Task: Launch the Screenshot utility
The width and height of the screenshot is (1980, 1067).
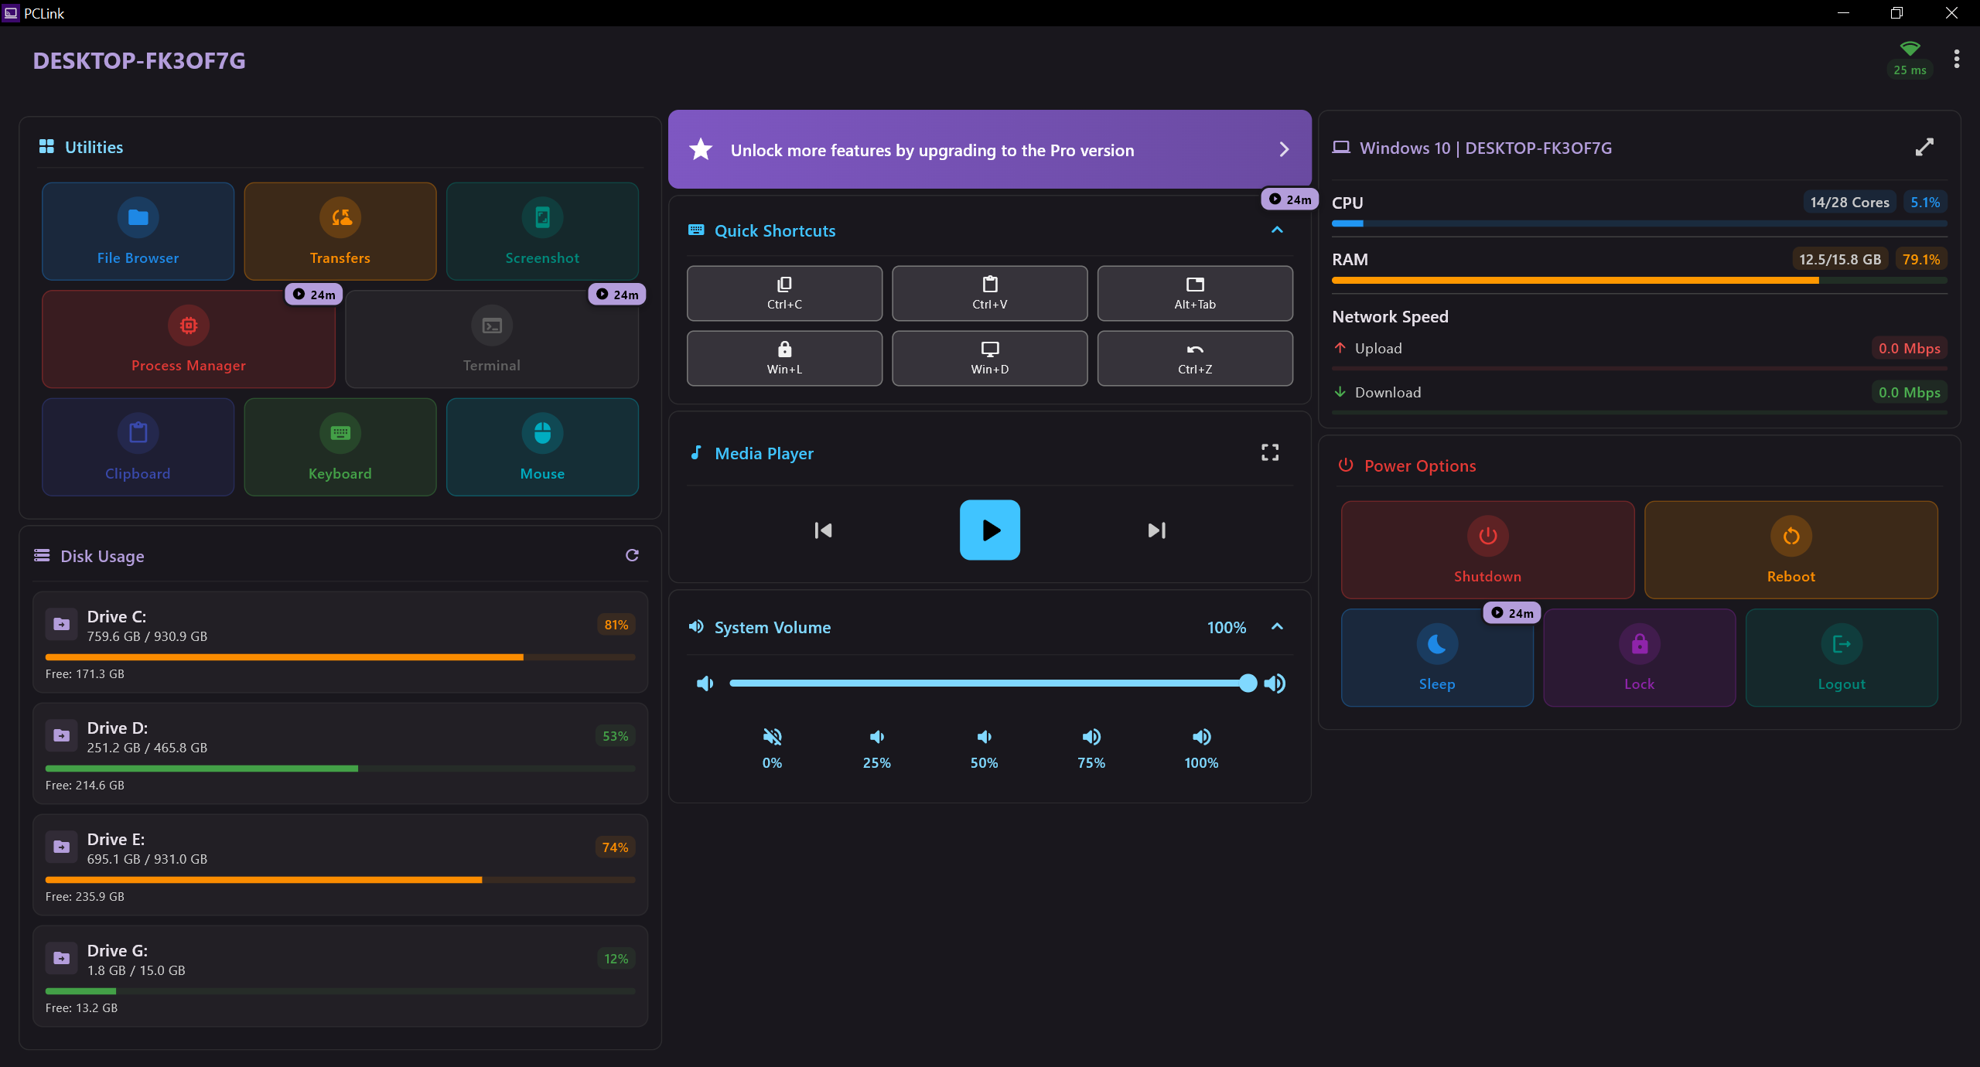Action: (x=542, y=231)
